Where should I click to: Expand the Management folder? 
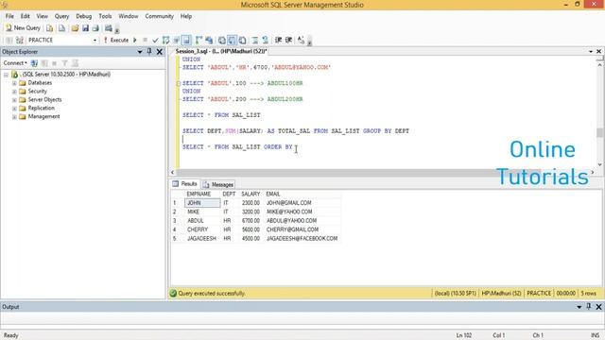tap(14, 117)
